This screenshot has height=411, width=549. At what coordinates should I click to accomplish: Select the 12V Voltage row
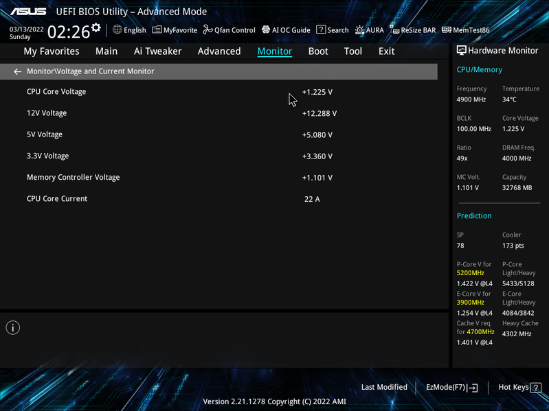(219, 113)
